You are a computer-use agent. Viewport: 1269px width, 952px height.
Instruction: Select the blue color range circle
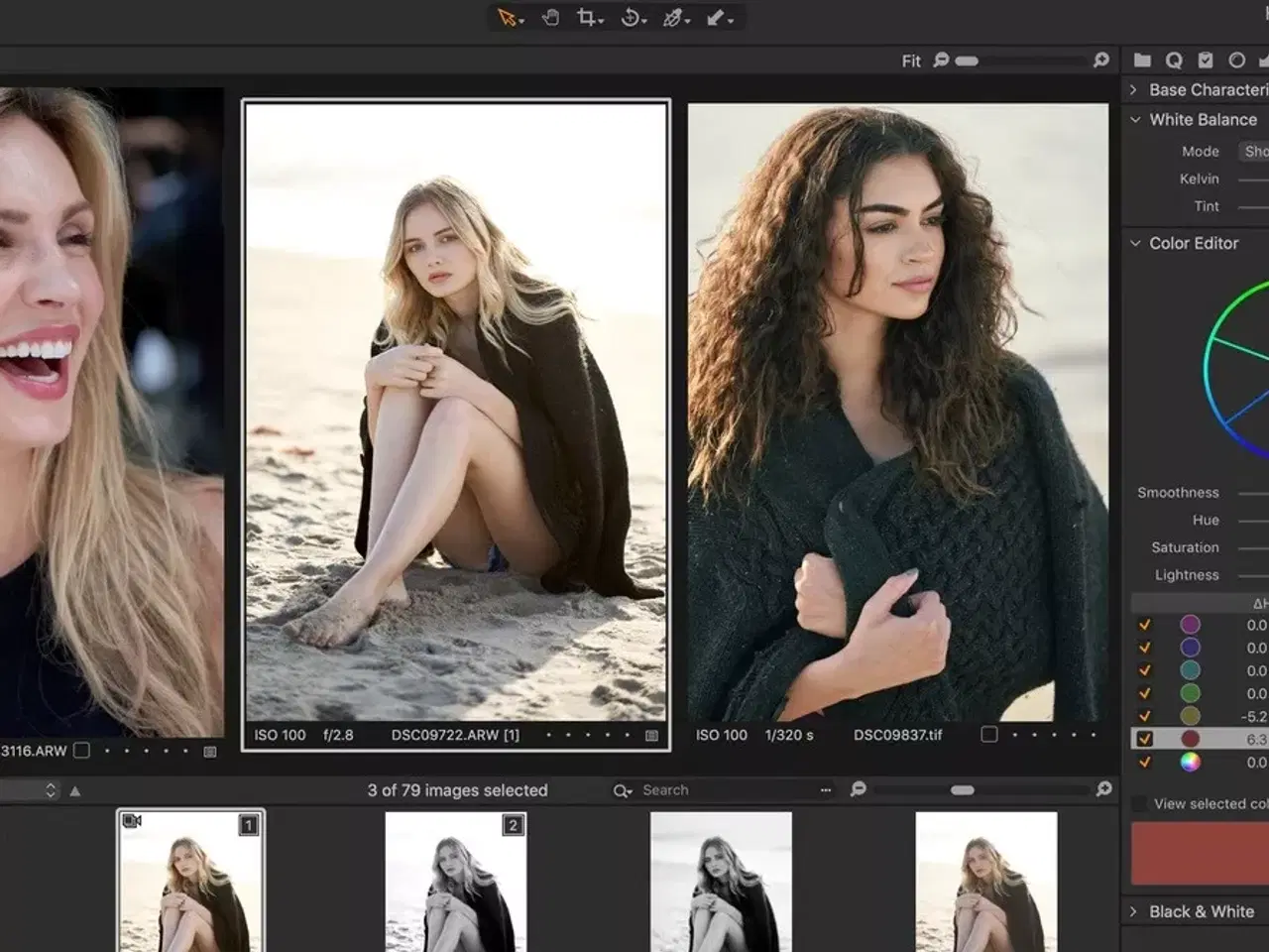pos(1191,648)
